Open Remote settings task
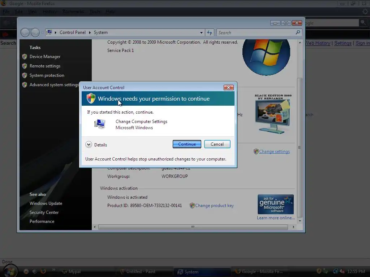The height and width of the screenshot is (277, 370). (45, 66)
